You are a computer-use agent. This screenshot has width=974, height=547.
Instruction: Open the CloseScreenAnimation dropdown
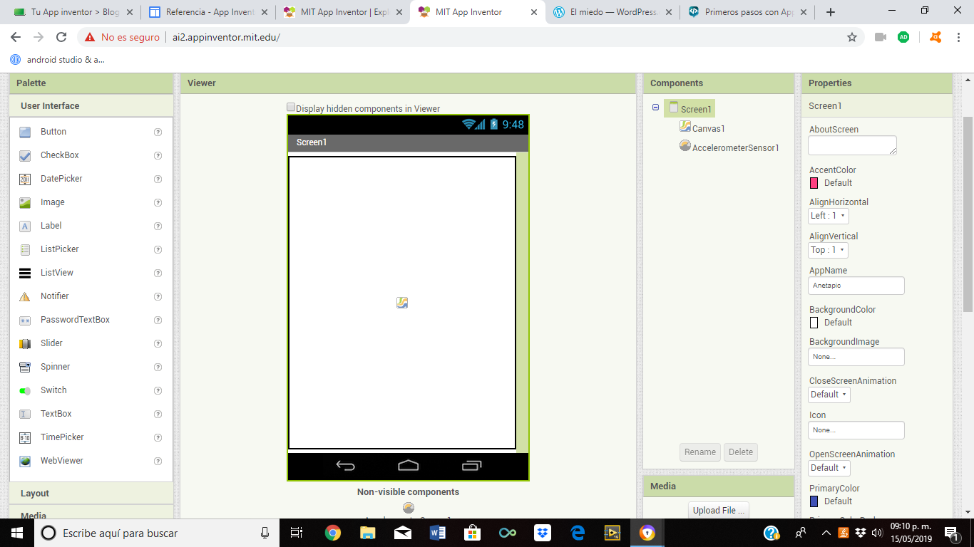pos(829,395)
